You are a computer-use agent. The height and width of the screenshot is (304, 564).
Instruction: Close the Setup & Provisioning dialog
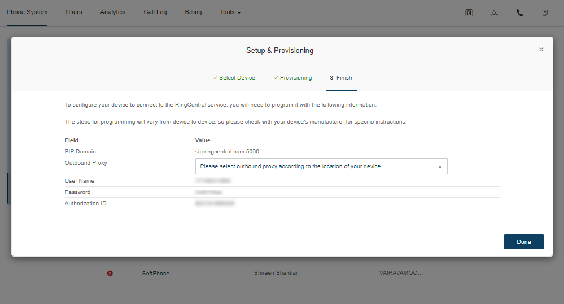(541, 50)
